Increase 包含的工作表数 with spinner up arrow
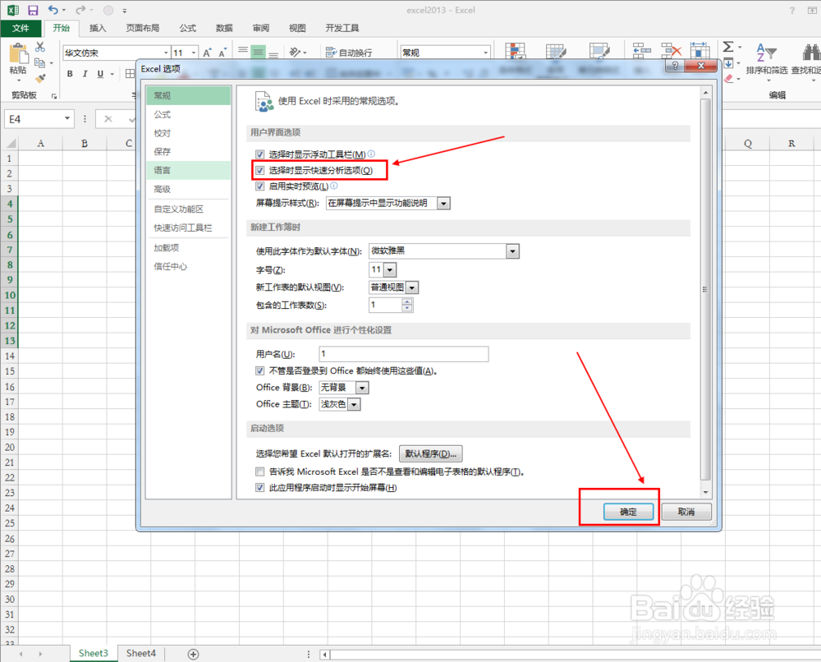821x662 pixels. (x=407, y=302)
